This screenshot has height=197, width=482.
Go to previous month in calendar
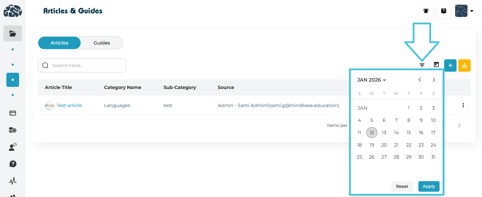420,80
